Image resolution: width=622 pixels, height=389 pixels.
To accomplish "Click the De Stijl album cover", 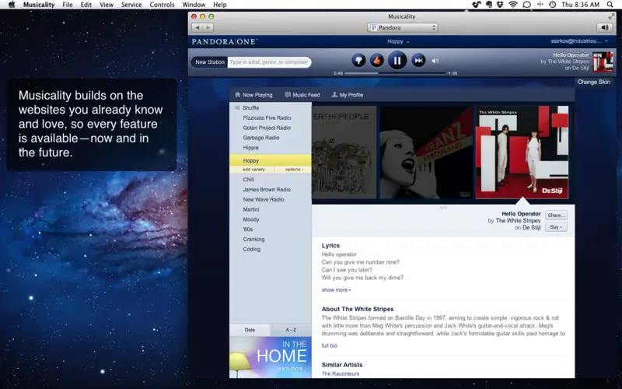I will pos(522,152).
